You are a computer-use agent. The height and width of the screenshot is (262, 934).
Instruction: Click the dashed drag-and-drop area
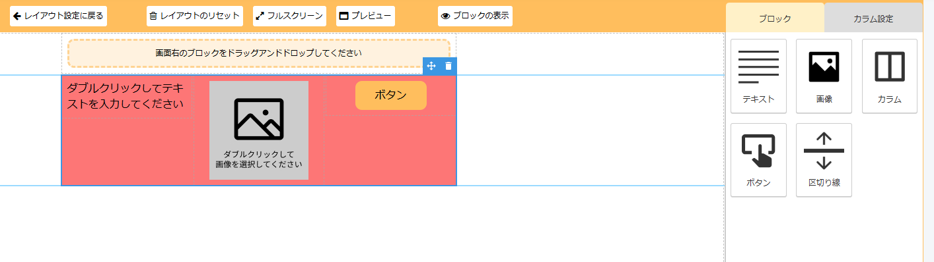(x=259, y=53)
